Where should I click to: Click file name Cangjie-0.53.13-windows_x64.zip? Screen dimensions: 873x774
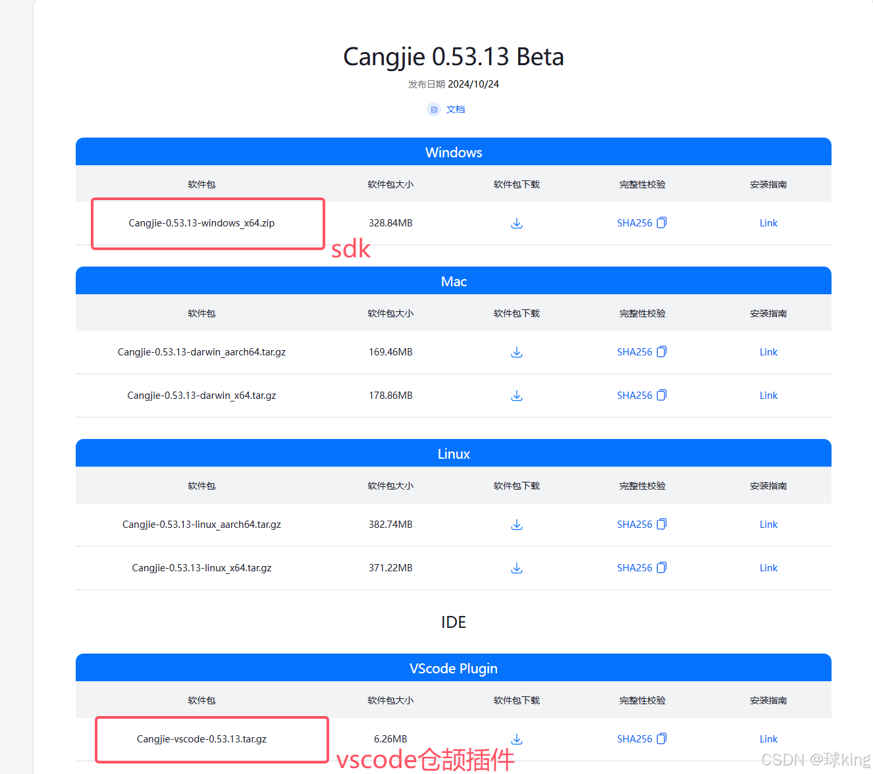pyautogui.click(x=201, y=223)
